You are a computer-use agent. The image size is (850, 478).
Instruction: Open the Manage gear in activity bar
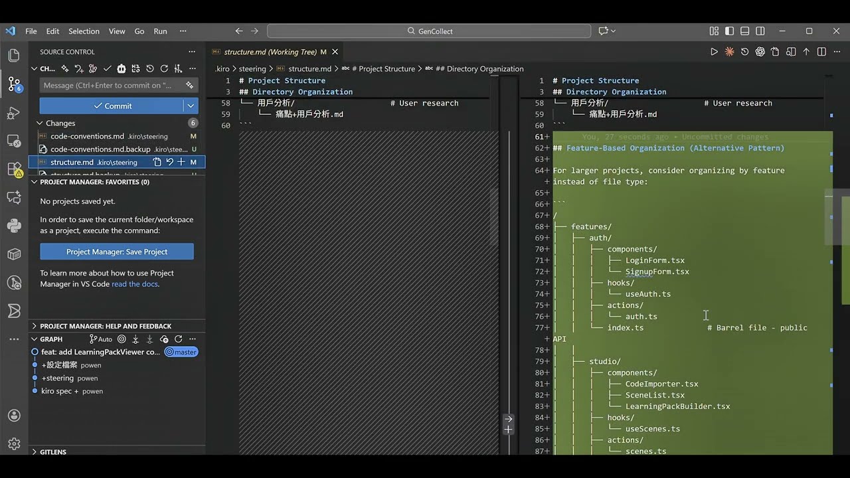[14, 443]
